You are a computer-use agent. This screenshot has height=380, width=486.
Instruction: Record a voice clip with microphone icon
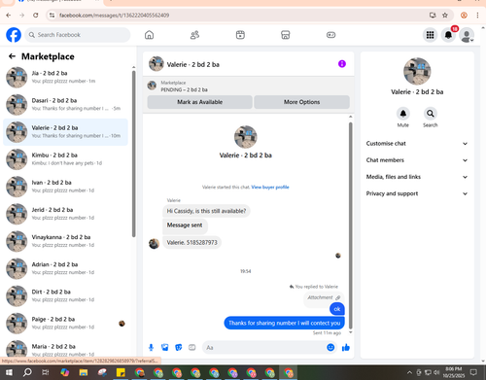coord(151,348)
